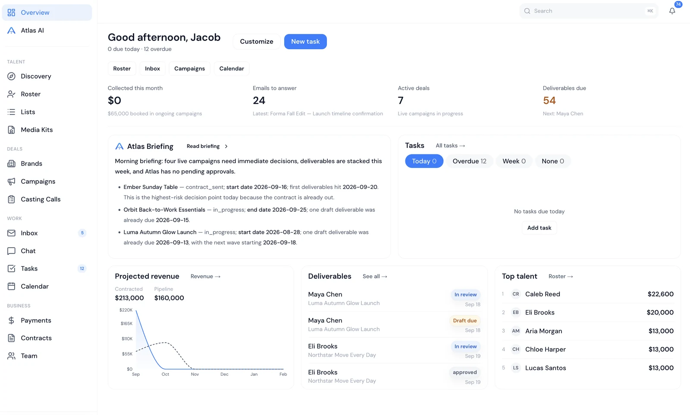Open the Discovery compass icon

point(12,76)
